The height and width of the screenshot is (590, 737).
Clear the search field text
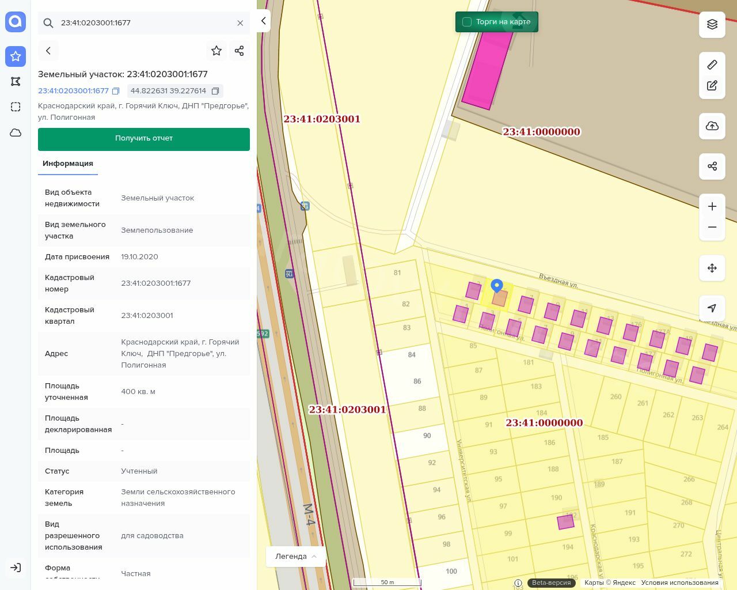tap(240, 23)
